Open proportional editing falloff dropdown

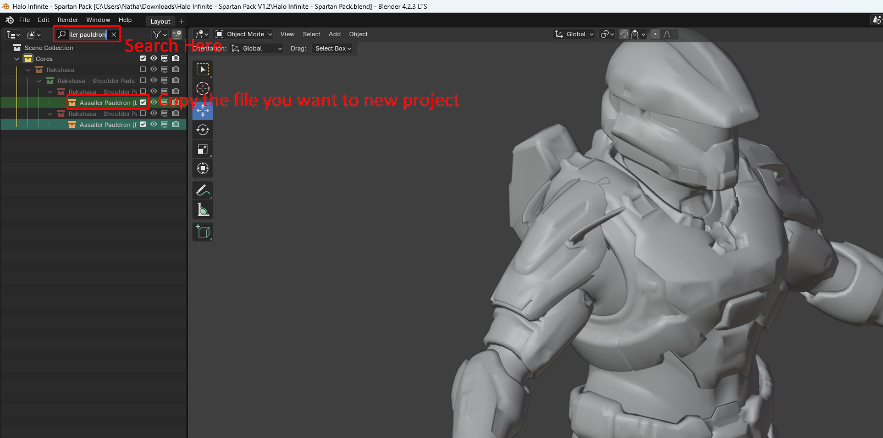point(670,34)
